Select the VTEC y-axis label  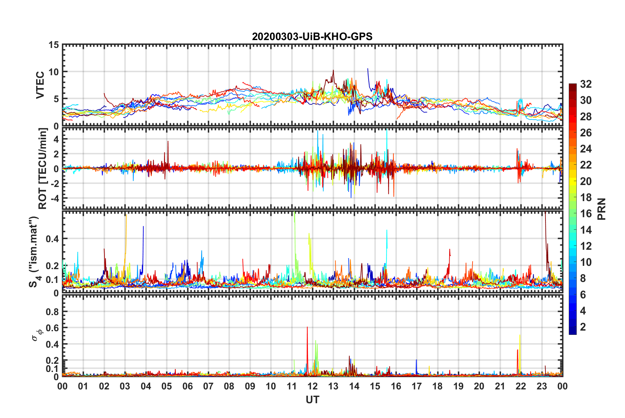tap(40, 85)
